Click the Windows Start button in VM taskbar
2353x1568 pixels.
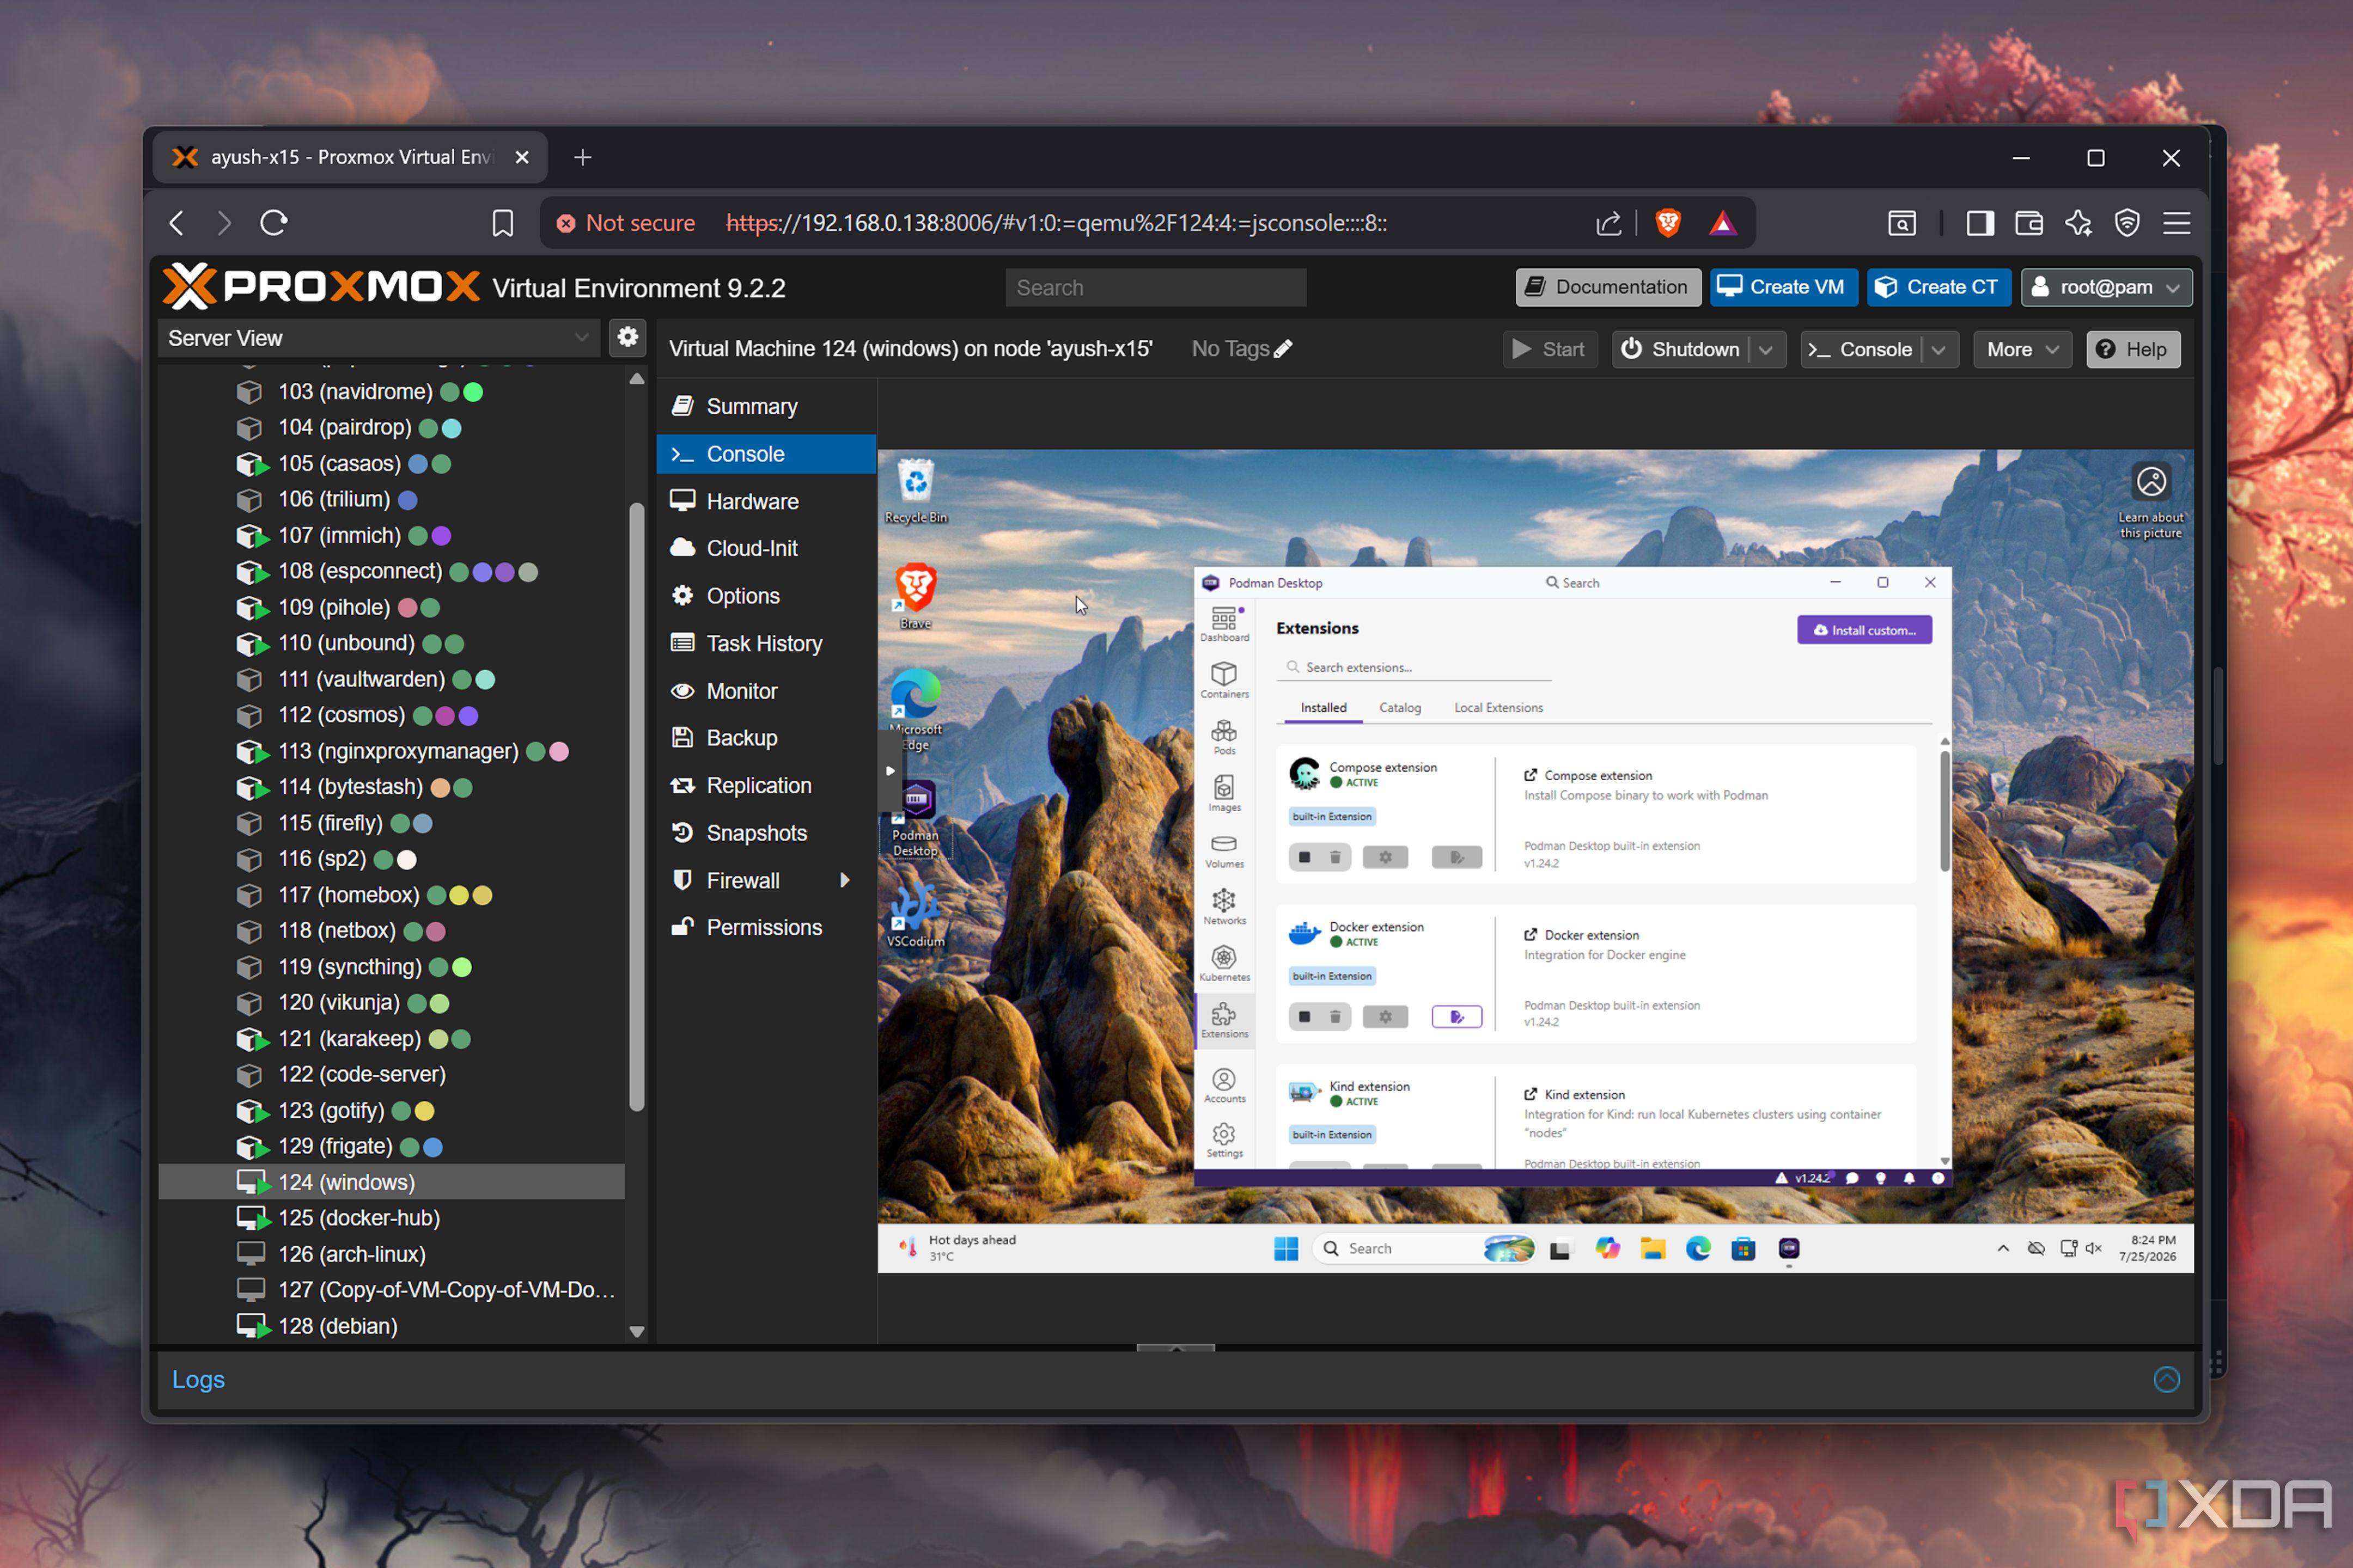(x=1285, y=1248)
